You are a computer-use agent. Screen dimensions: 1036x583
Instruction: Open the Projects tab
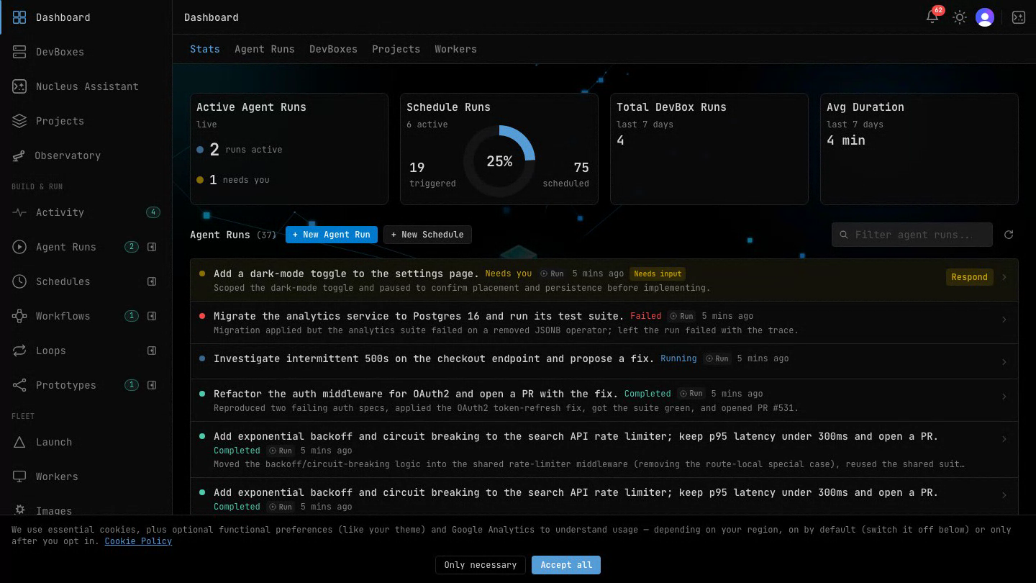click(396, 49)
